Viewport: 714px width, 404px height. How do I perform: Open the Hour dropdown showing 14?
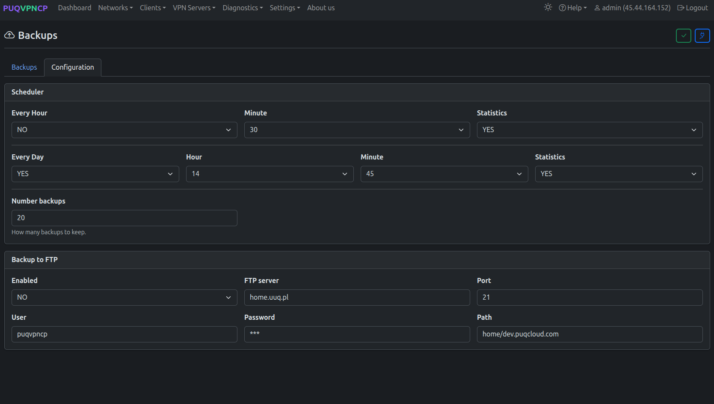[x=270, y=174]
